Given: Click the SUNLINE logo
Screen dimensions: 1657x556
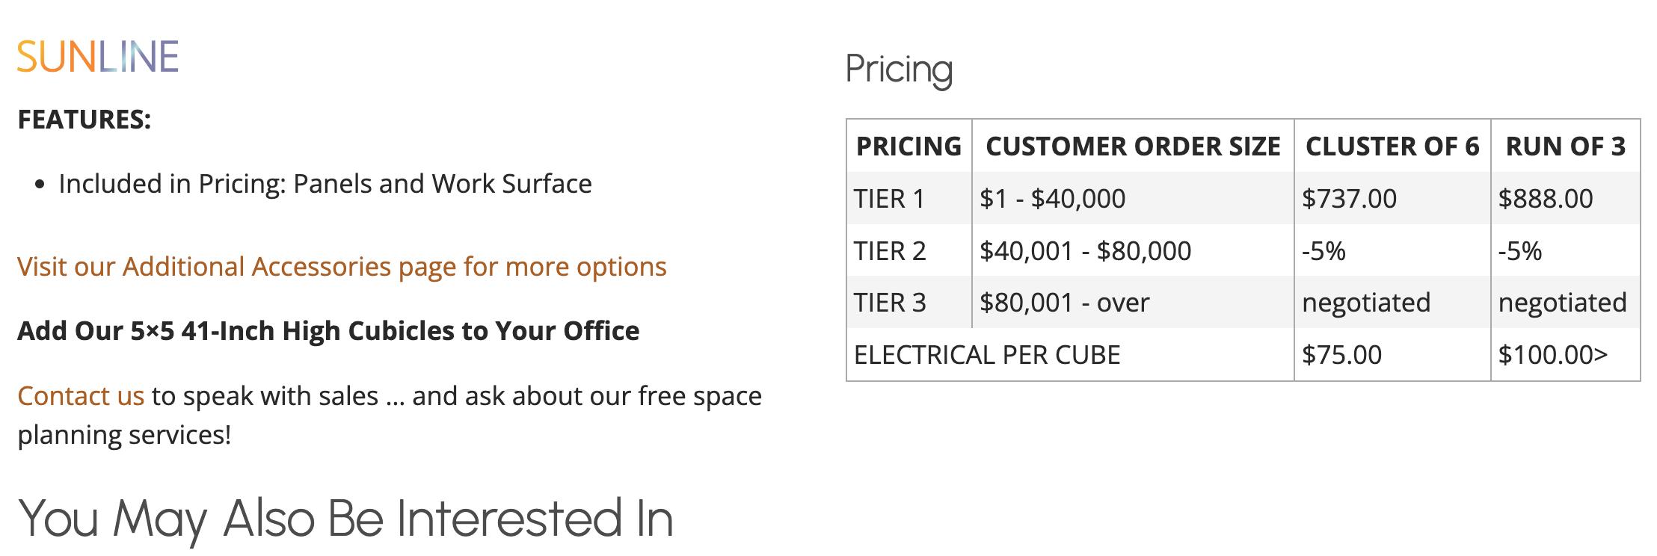Looking at the screenshot, I should pos(98,57).
